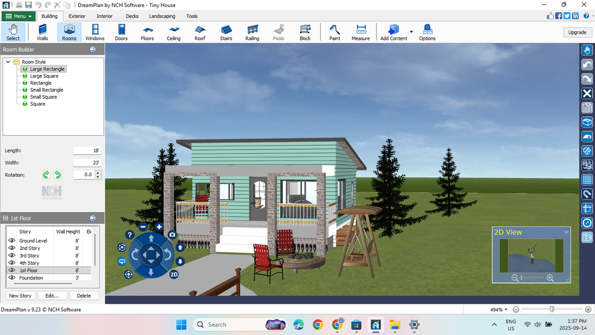Select Large Square room style
595x335 pixels.
tap(44, 76)
